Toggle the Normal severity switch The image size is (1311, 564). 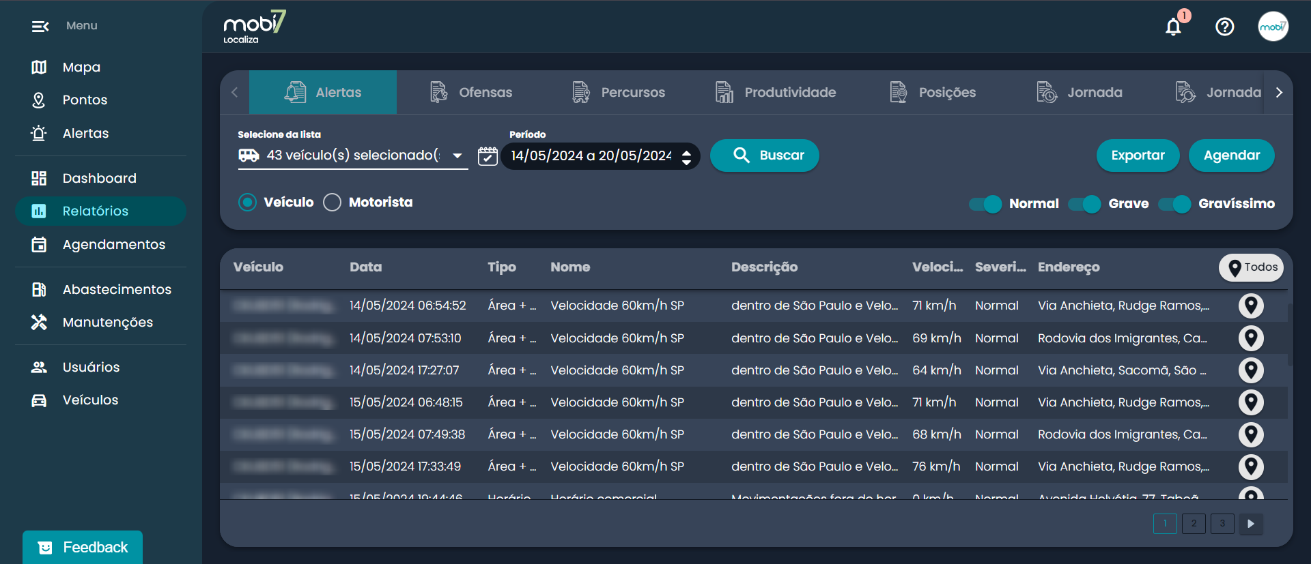(x=985, y=204)
